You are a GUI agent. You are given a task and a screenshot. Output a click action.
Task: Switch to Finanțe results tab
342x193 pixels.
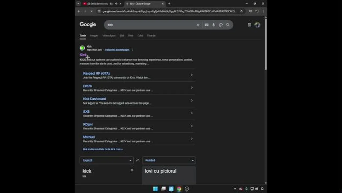[151, 36]
